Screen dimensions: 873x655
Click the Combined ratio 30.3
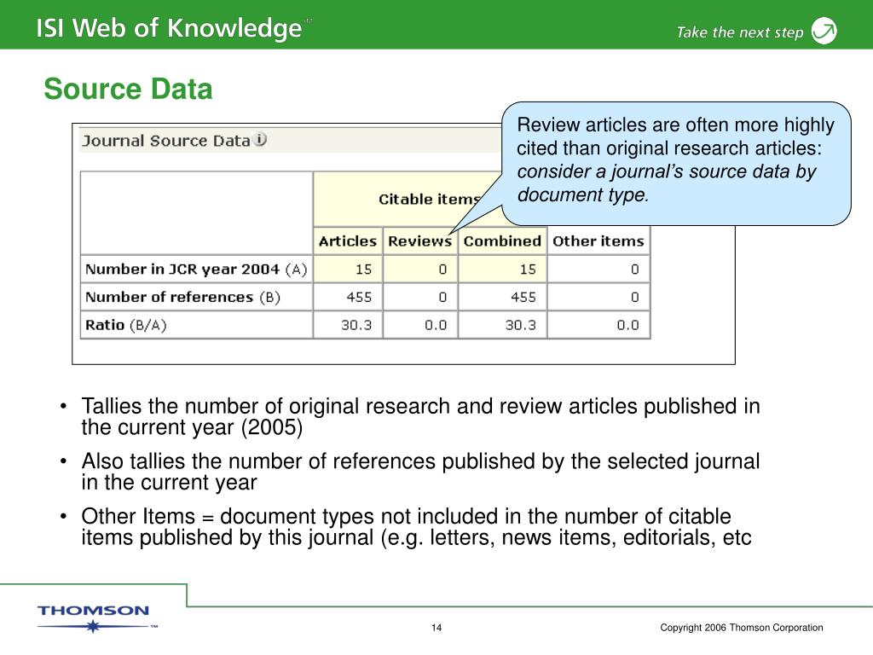pyautogui.click(x=521, y=325)
